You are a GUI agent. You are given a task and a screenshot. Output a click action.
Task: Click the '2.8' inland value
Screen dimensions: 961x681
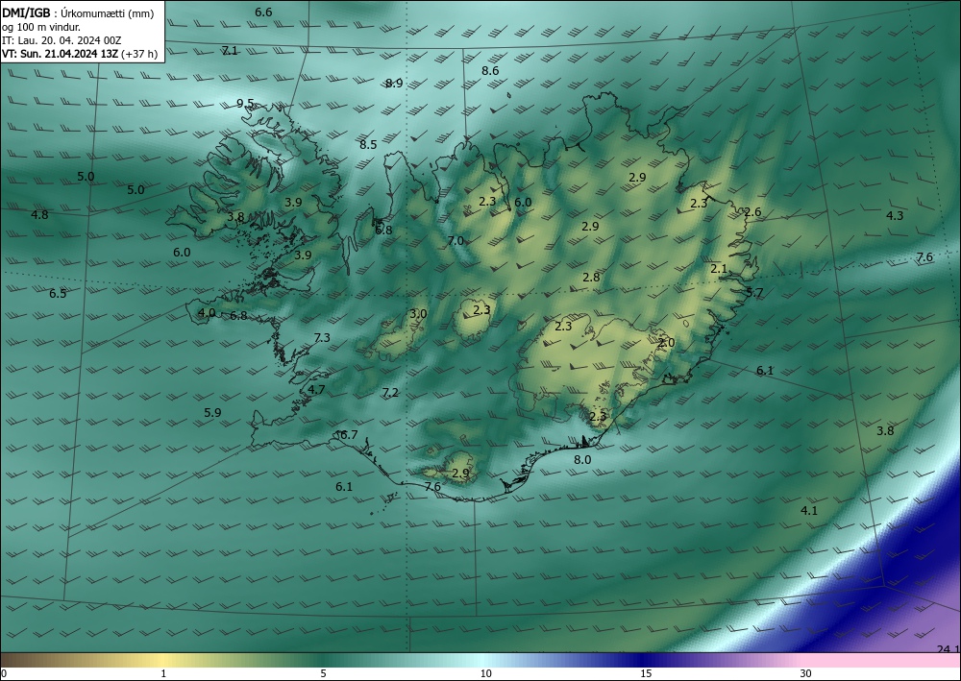pos(591,278)
